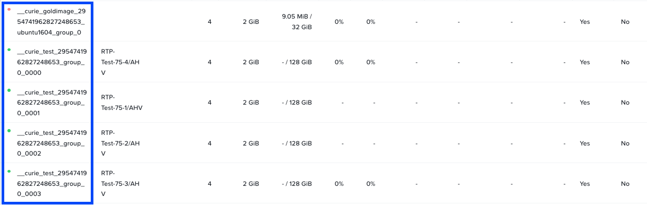Open host RTP-Test-75-4/AHV
This screenshot has width=647, height=205.
pos(120,62)
